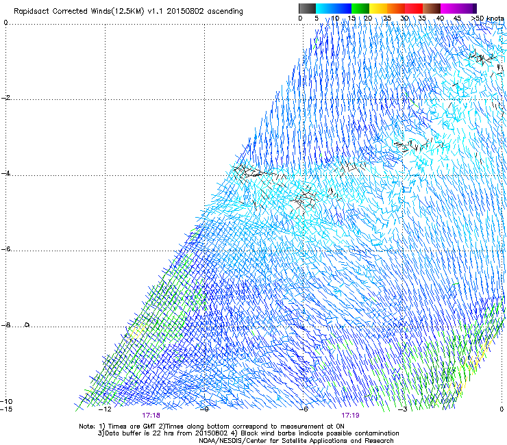Click the small island marker near -8 latitude

(27, 325)
